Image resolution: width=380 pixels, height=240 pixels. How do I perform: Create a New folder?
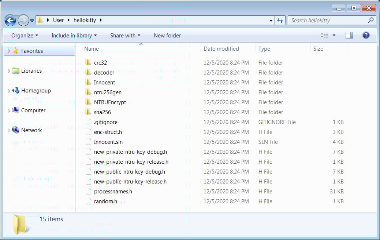167,36
